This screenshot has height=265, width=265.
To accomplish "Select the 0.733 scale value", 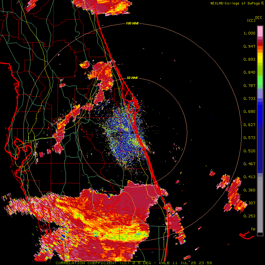I will (249, 99).
